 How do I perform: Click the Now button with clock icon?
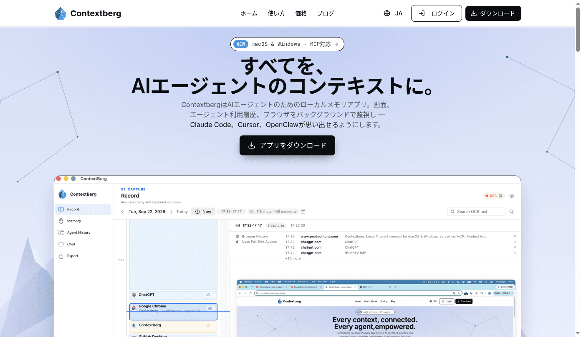pos(203,212)
